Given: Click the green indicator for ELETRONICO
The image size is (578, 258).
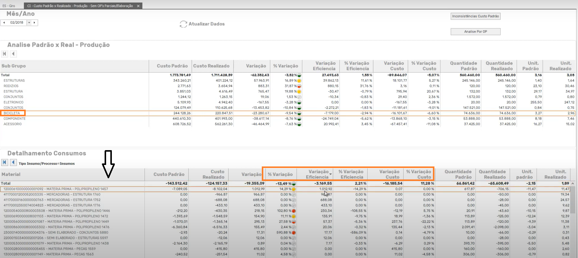Looking at the screenshot, I should tap(299, 102).
